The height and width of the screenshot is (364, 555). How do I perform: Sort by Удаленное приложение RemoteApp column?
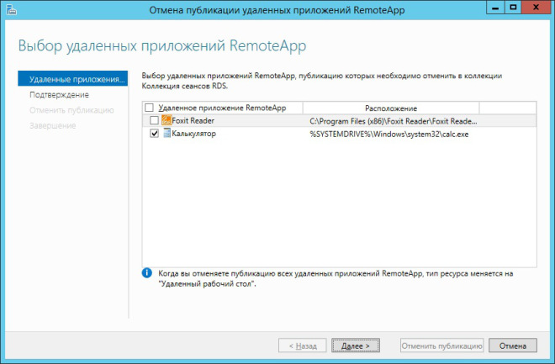coord(222,108)
